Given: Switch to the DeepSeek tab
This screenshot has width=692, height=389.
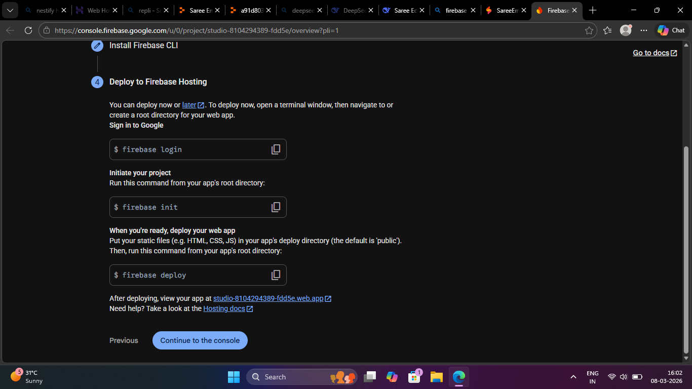Looking at the screenshot, I should (353, 10).
